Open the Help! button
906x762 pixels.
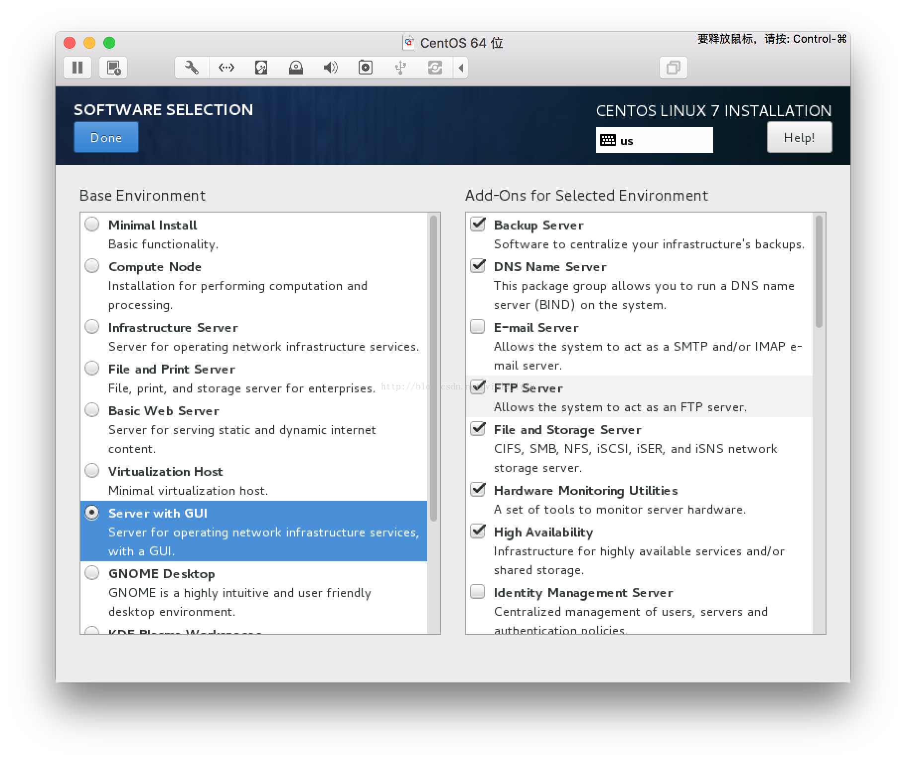coord(799,138)
